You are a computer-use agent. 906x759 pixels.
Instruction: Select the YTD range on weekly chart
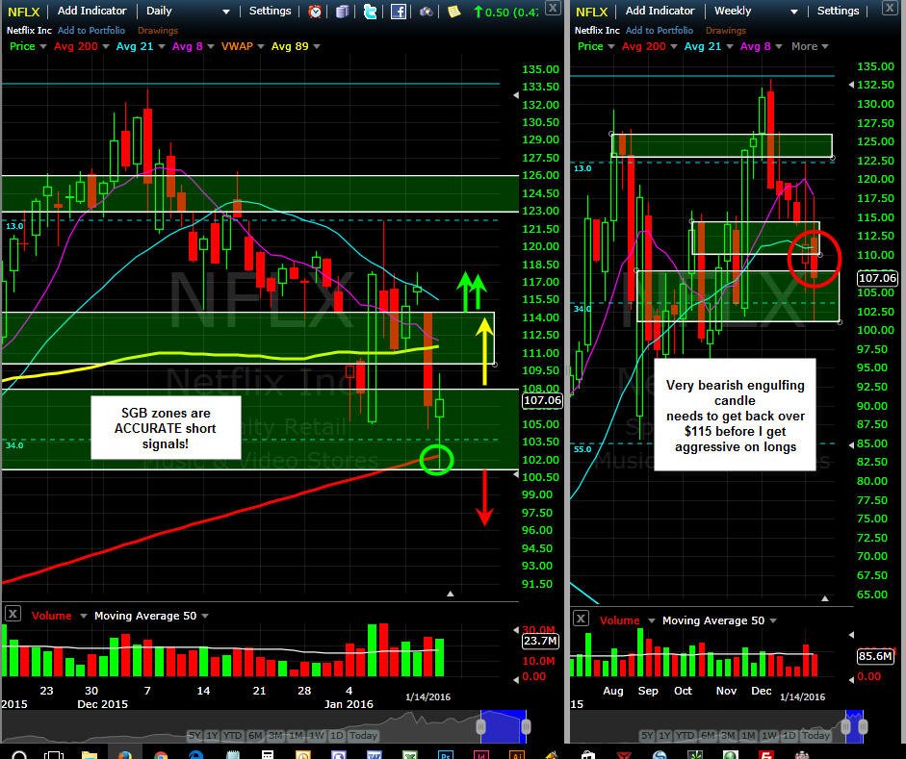[x=685, y=735]
